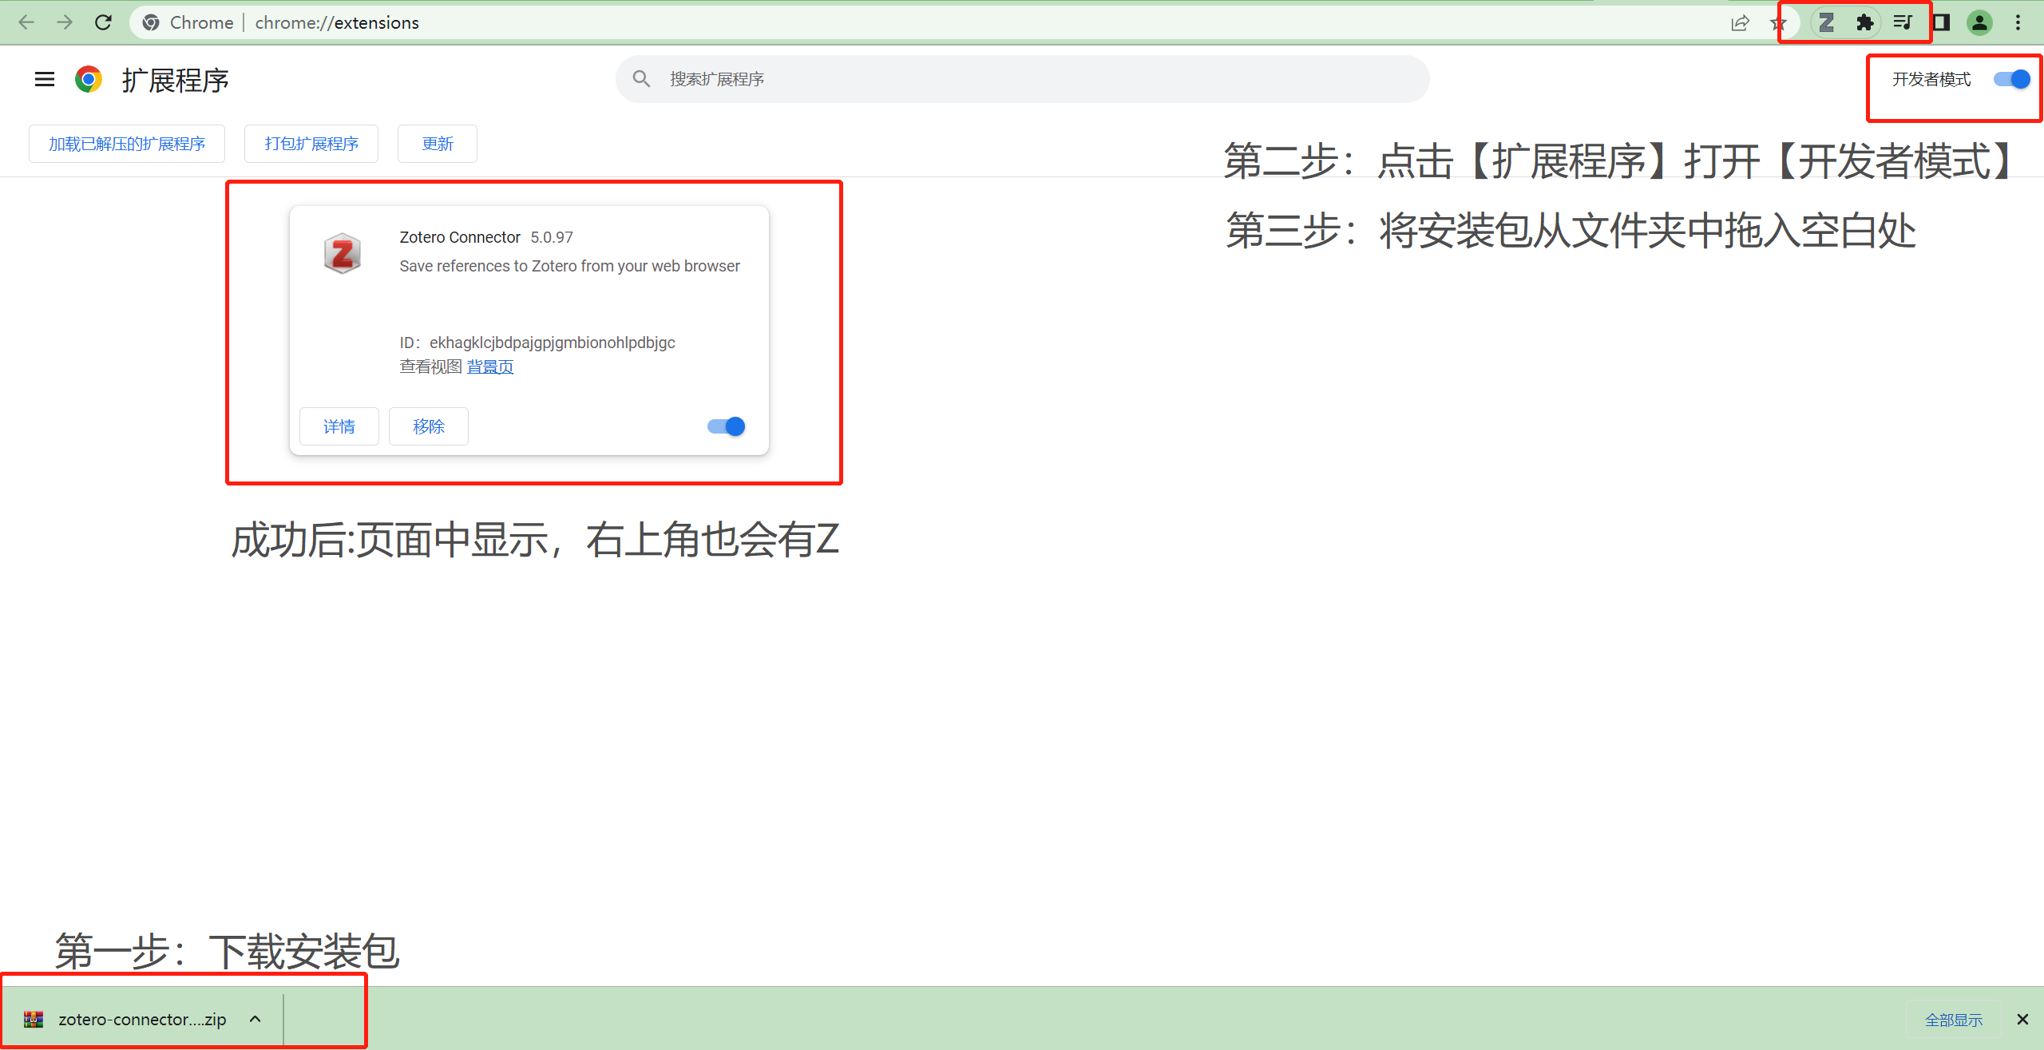Screen dimensions: 2044x1050
Task: Bookmark this page with star icon
Action: (x=1779, y=24)
